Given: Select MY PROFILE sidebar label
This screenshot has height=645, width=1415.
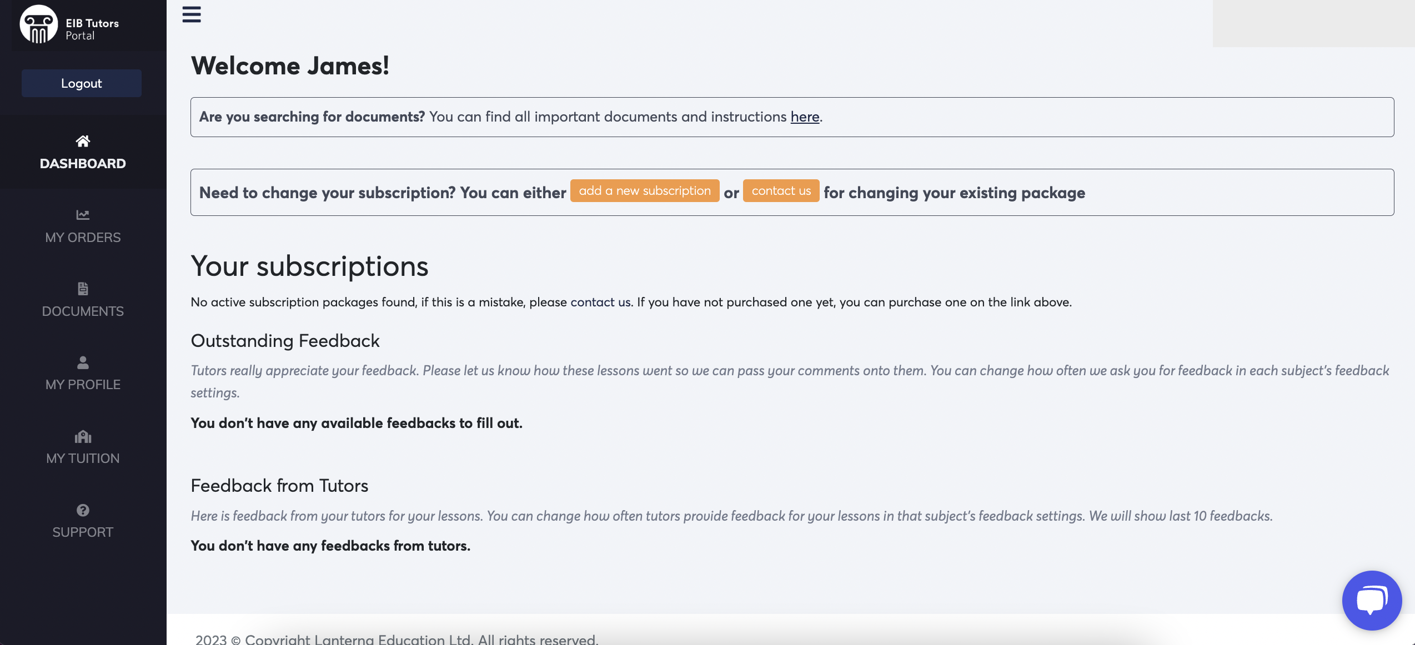Looking at the screenshot, I should pyautogui.click(x=83, y=385).
